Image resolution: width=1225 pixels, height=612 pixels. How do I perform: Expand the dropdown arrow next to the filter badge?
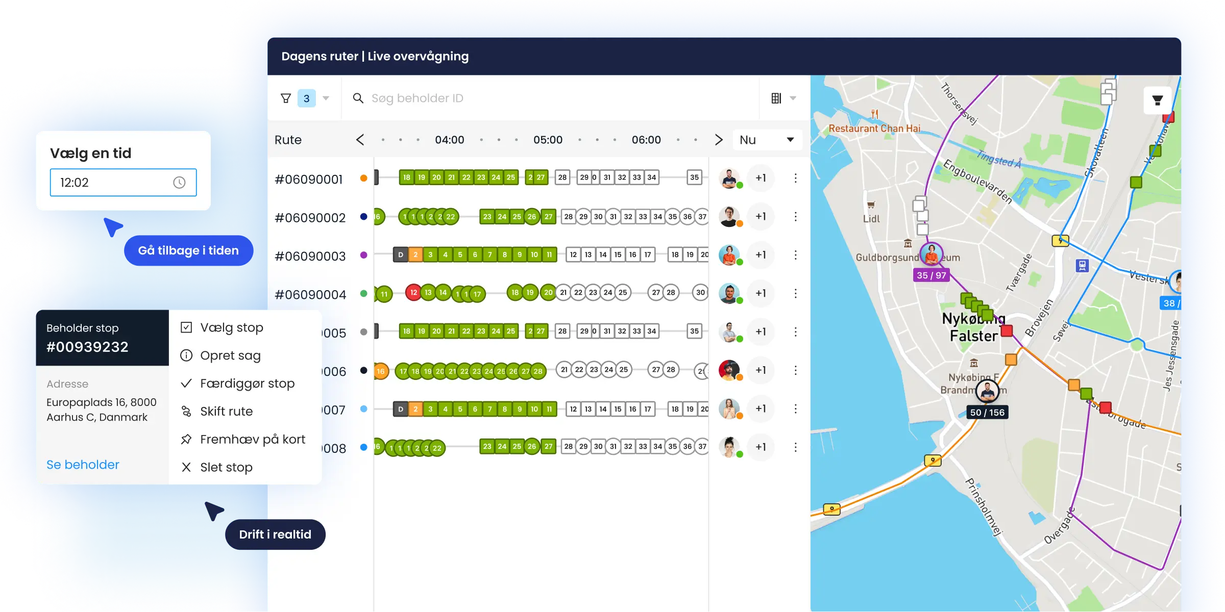[326, 98]
